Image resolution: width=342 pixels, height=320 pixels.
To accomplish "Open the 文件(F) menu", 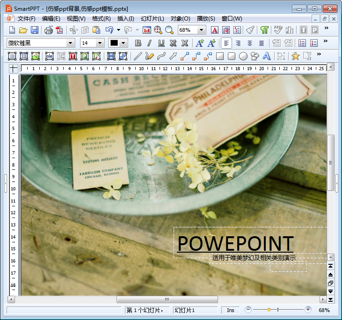I will 26,19.
